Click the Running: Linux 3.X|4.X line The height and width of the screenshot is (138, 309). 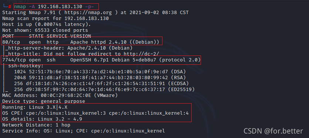pyautogui.click(x=35, y=107)
